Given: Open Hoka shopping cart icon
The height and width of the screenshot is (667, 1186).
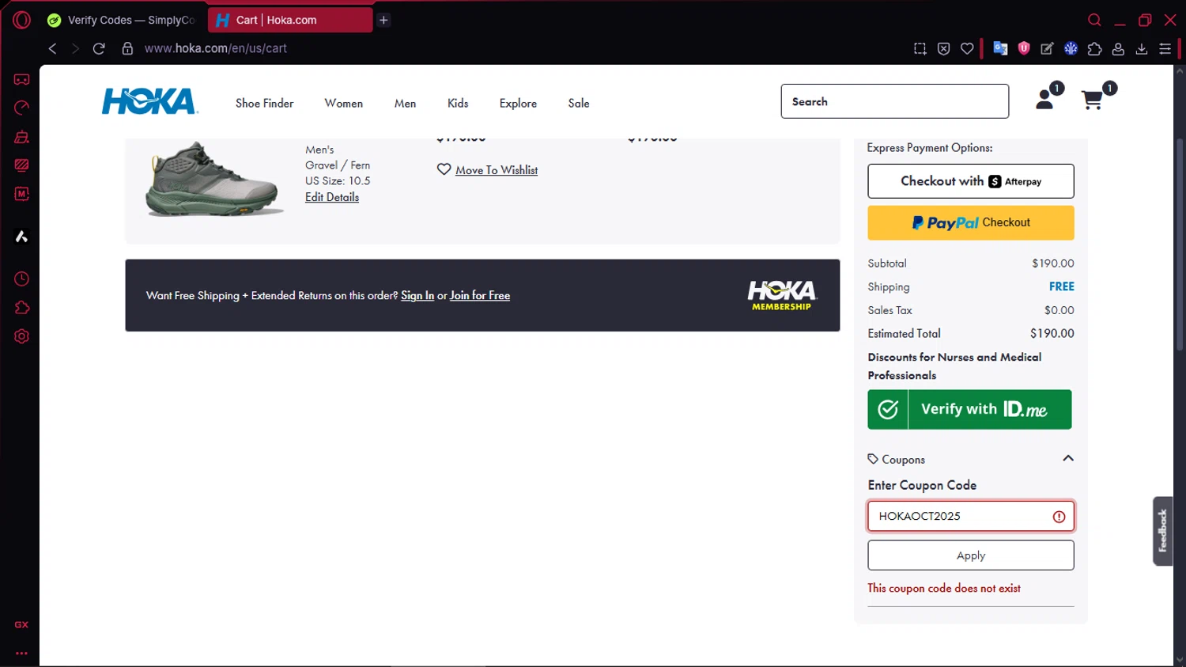Looking at the screenshot, I should coord(1092,100).
